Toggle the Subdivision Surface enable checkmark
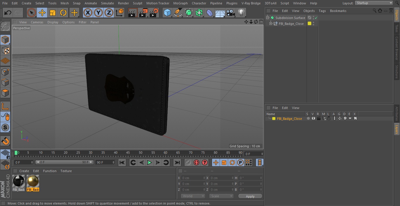The image size is (400, 206). coord(316,18)
